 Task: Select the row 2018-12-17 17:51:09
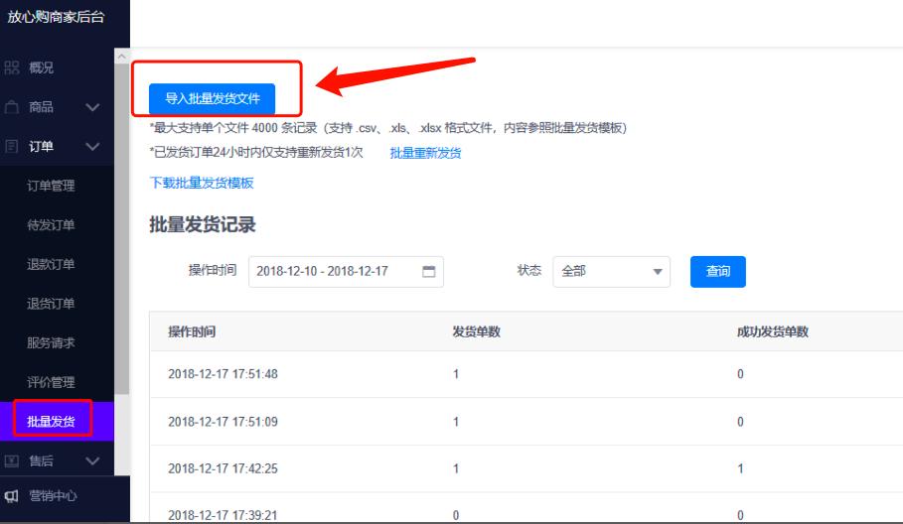click(x=527, y=422)
